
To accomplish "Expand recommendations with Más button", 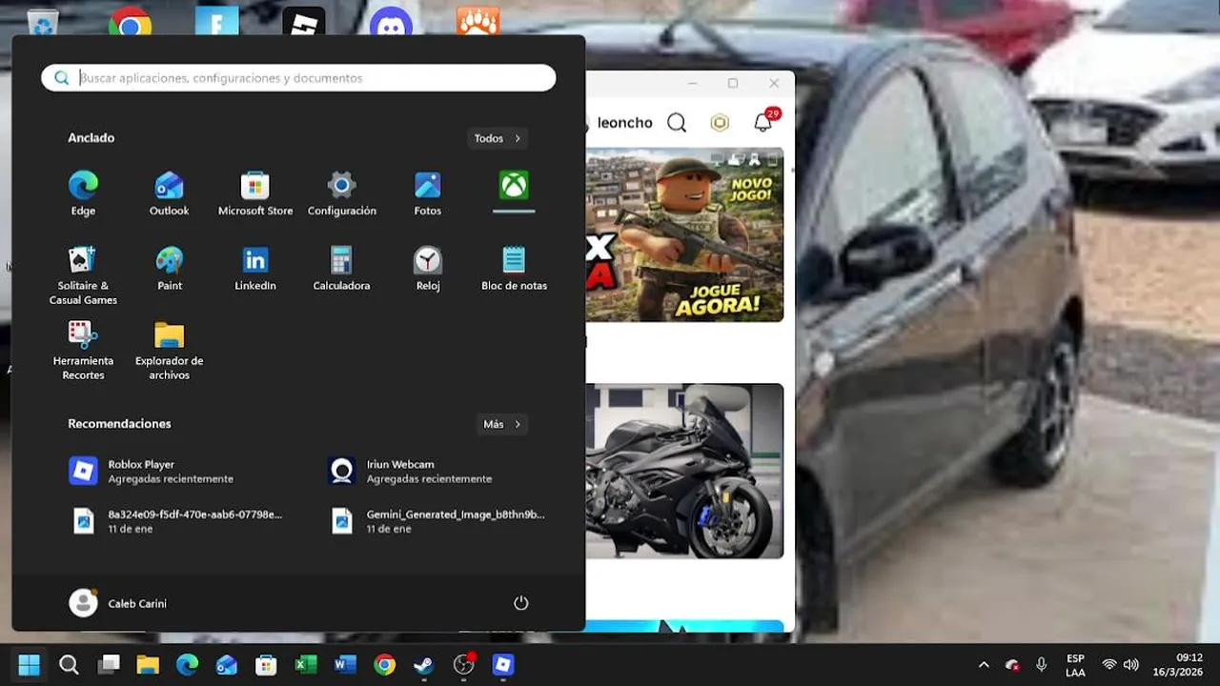I will pyautogui.click(x=502, y=424).
